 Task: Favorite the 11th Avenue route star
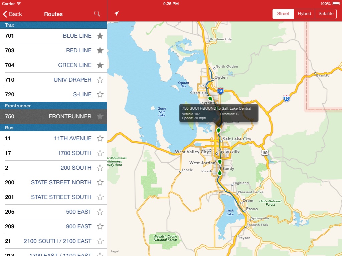point(100,138)
